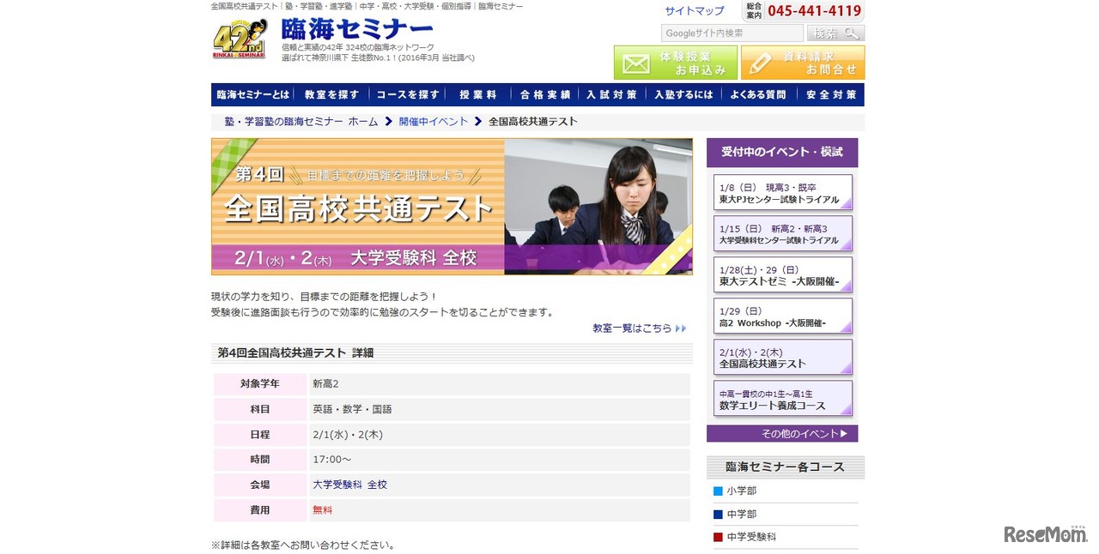Click the 全国高校共通テスト banner image
The image size is (1099, 554).
452,207
